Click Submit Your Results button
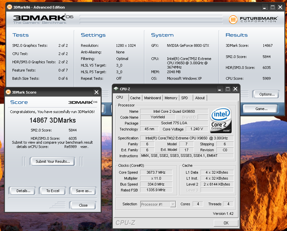Image resolution: width=287 pixels, height=231 pixels. (x=53, y=161)
